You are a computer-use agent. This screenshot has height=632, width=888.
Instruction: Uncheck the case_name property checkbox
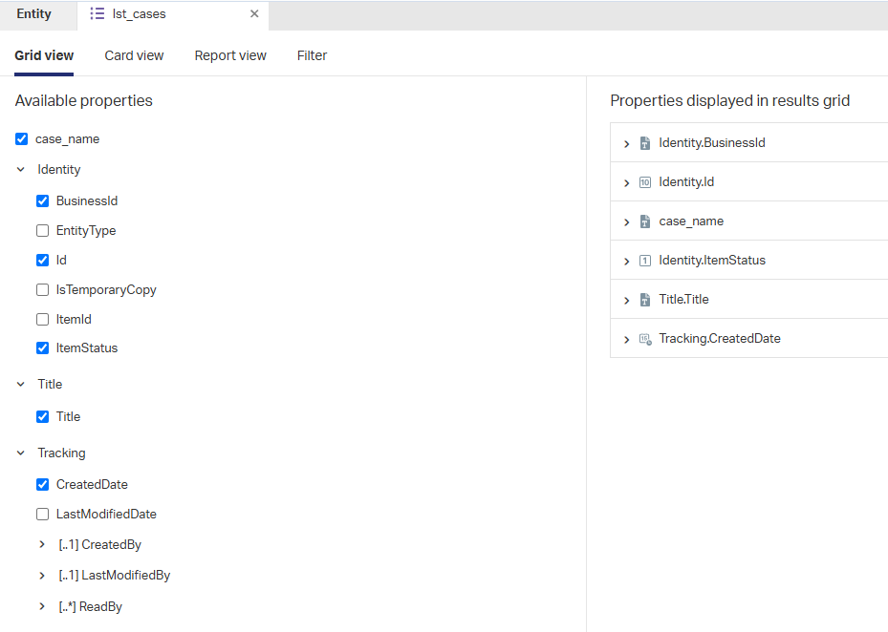22,139
